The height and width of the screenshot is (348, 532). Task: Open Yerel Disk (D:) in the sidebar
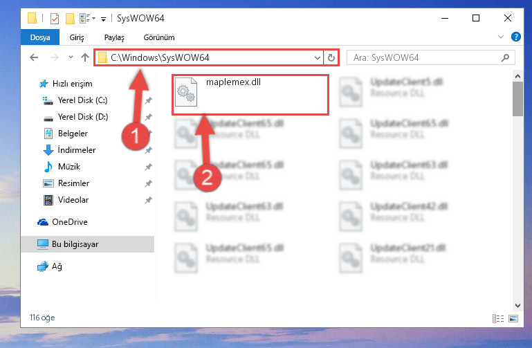(82, 117)
